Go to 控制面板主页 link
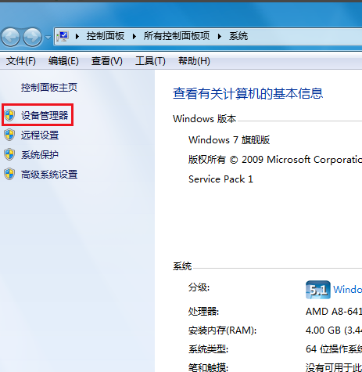The height and width of the screenshot is (372, 362). pyautogui.click(x=49, y=88)
